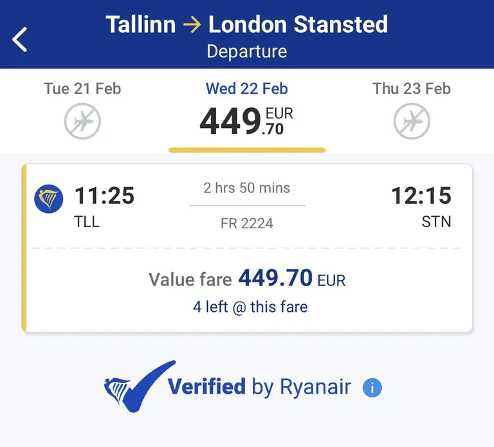Tap the '4 left @ this fare' notice
The width and height of the screenshot is (494, 447).
pos(250,307)
